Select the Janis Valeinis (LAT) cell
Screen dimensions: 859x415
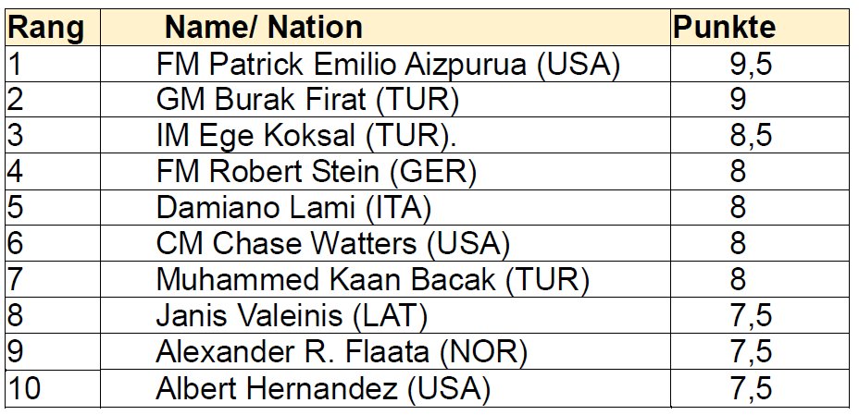click(292, 316)
